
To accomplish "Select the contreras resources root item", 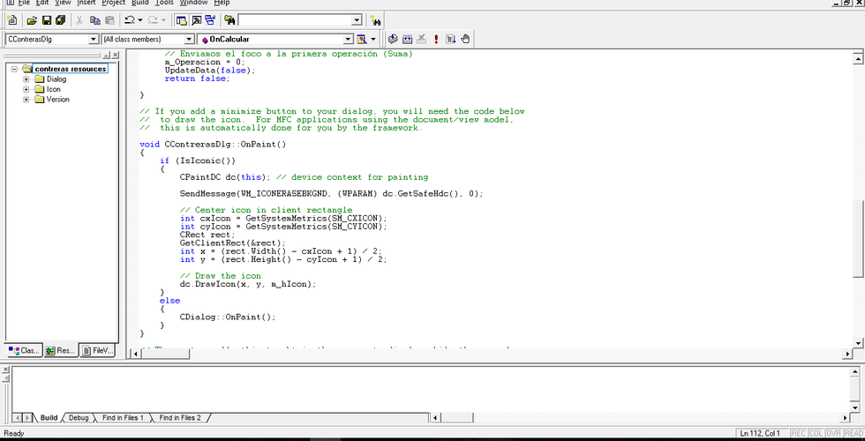I will (x=70, y=69).
